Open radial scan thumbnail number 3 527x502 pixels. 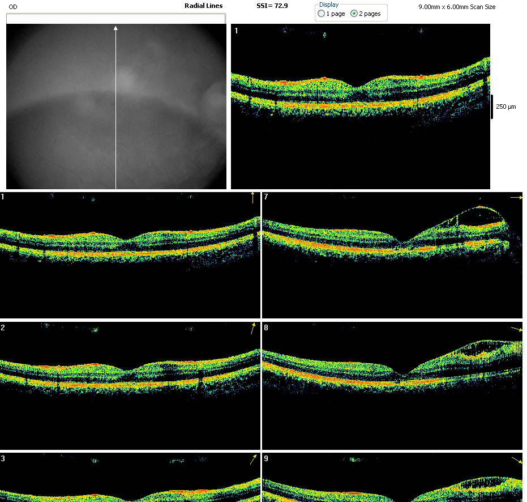(130, 478)
